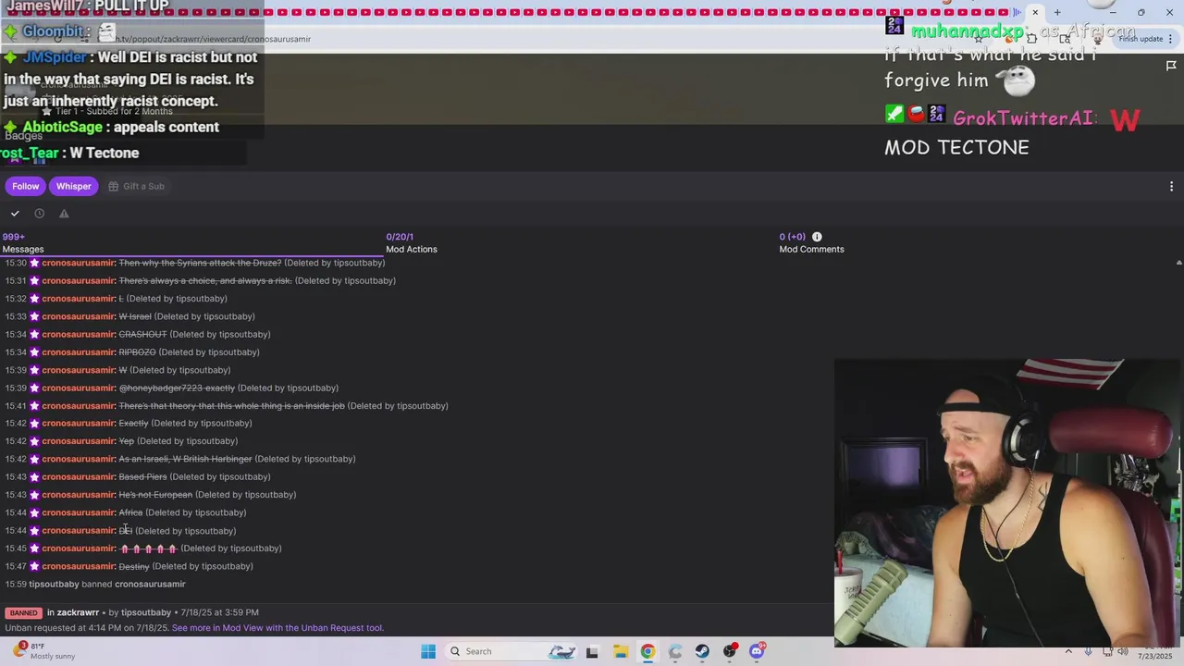The image size is (1184, 666).
Task: Click the 'Then why the Syrians attack the Druze?' message
Action: click(x=200, y=263)
